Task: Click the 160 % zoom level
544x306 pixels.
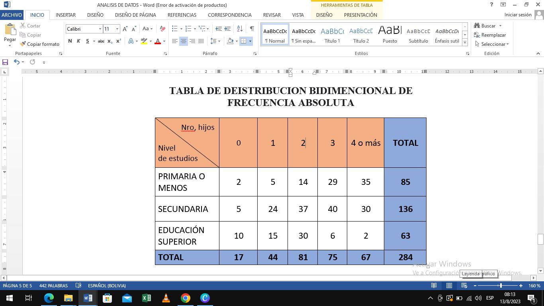Action: pyautogui.click(x=534, y=286)
